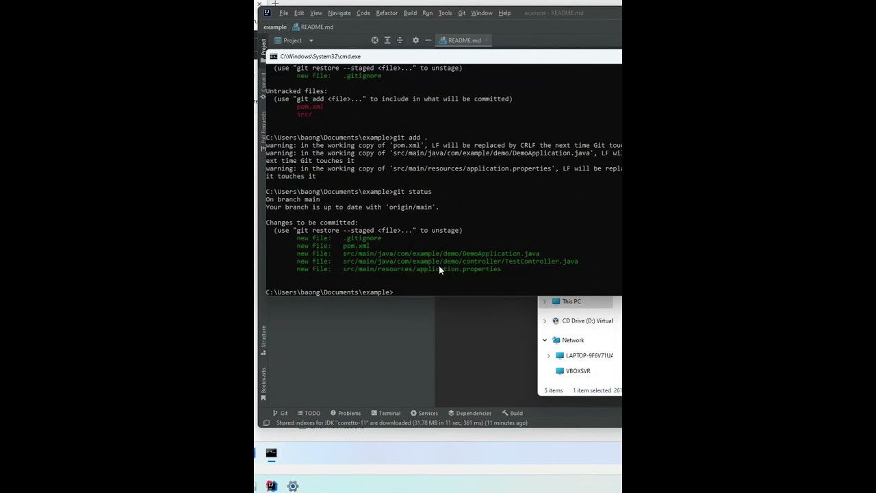Open the View menu
This screenshot has width=876, height=493.
pos(316,13)
